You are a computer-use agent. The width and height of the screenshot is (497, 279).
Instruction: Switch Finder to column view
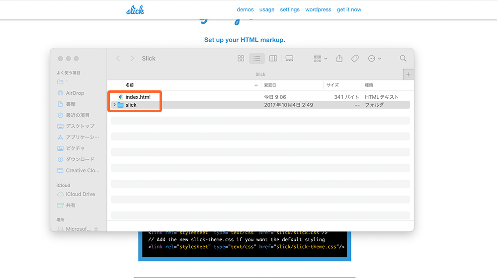[x=273, y=58]
